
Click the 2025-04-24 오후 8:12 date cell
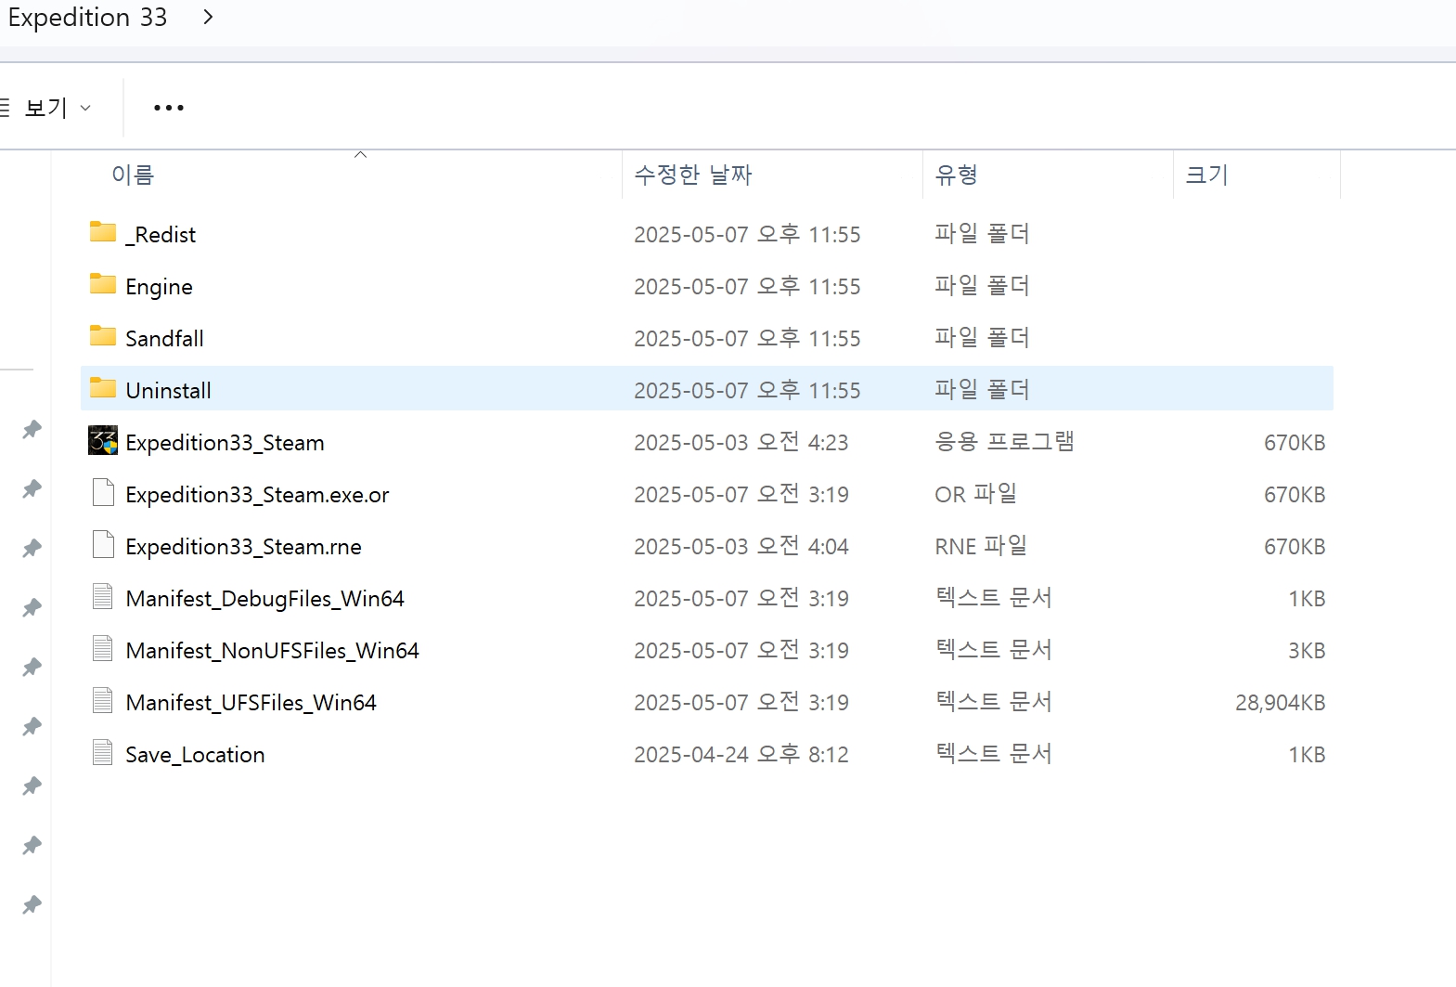pyautogui.click(x=741, y=755)
